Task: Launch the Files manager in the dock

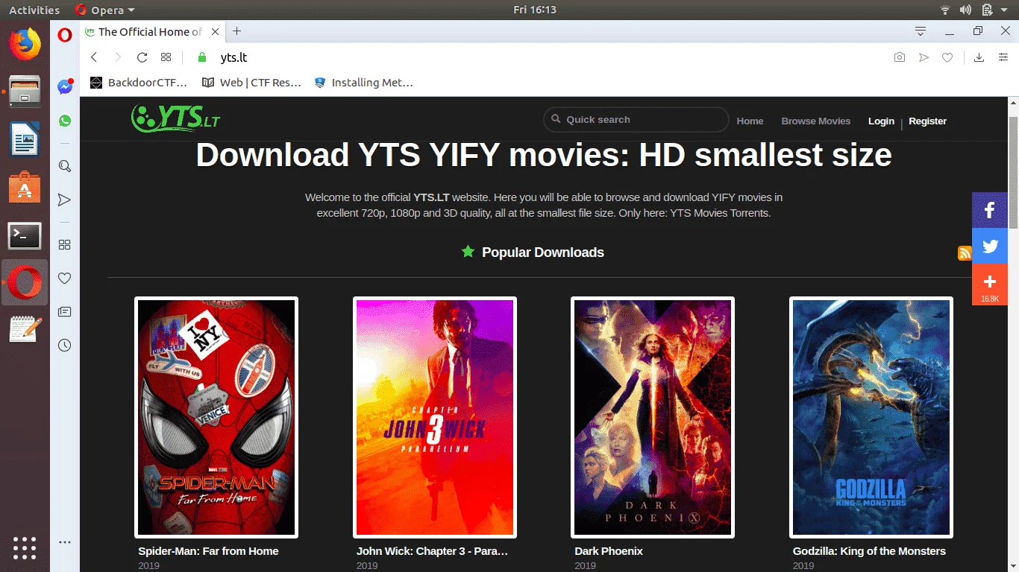Action: [x=25, y=92]
